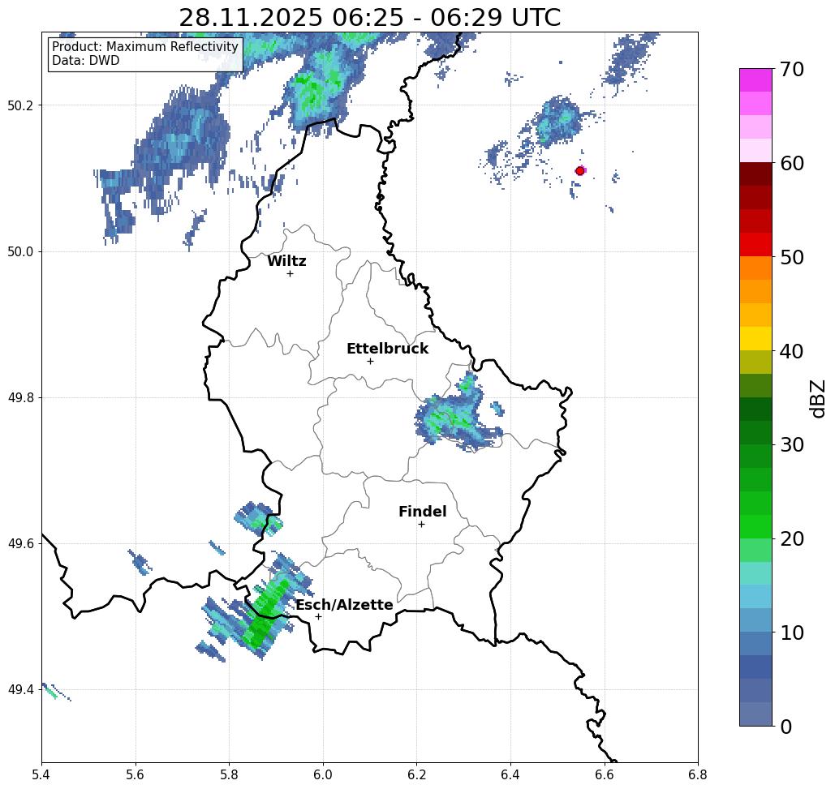Click the latitude axis label 49.8

tap(20, 398)
